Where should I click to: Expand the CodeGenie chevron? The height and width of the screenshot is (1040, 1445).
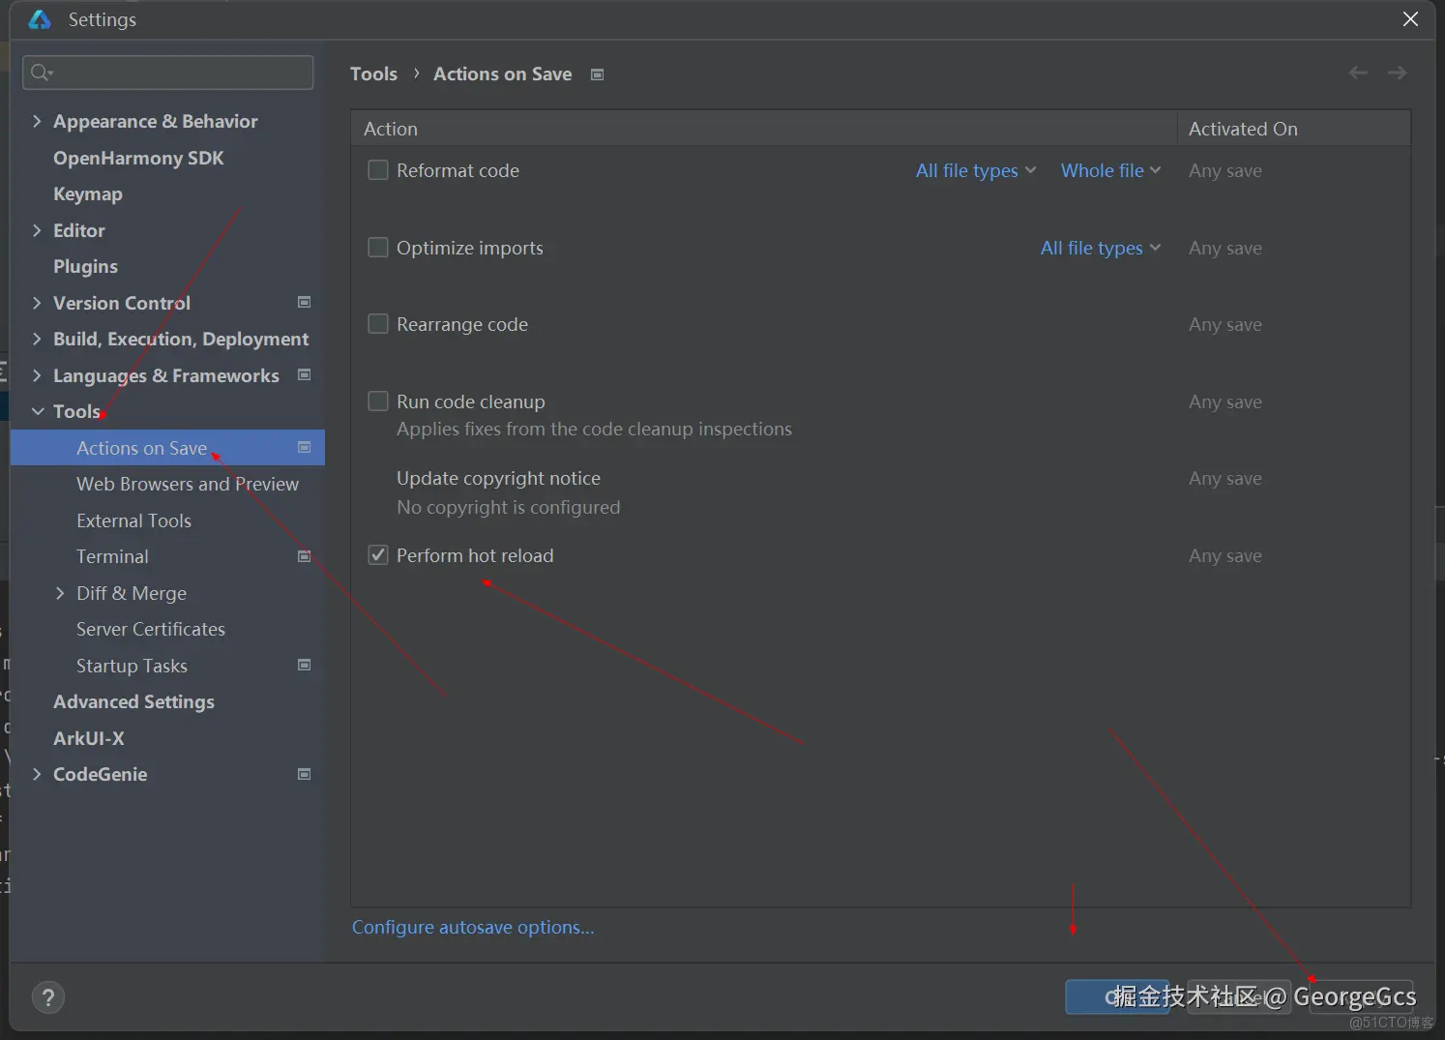click(37, 774)
